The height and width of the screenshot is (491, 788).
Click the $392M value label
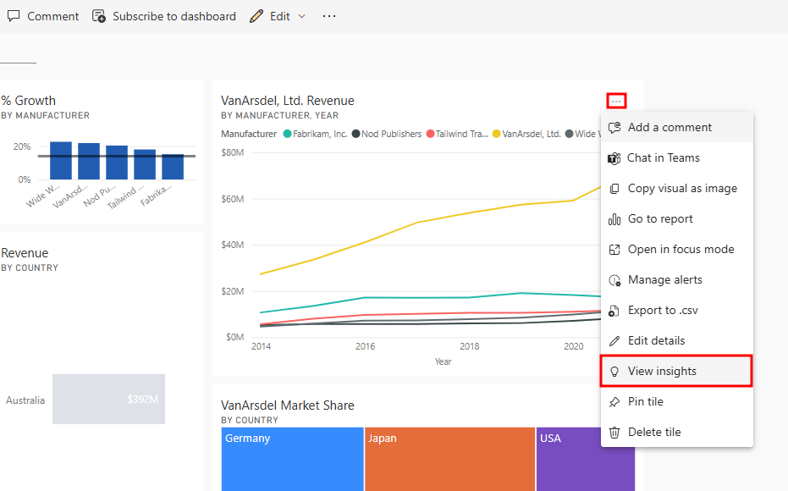[143, 400]
